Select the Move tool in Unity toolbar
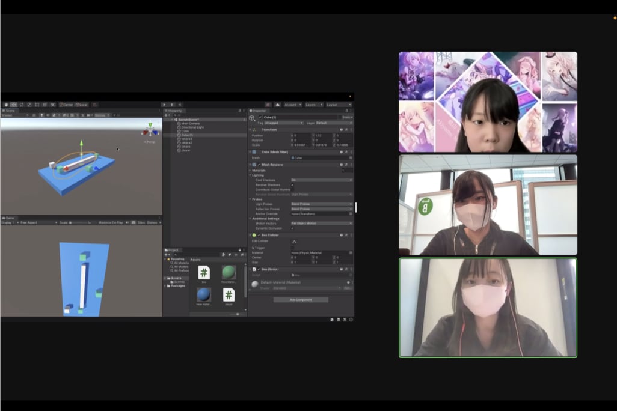The width and height of the screenshot is (617, 411). tap(13, 105)
